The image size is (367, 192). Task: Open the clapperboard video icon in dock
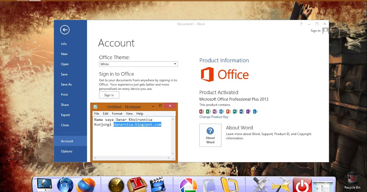[x=158, y=185]
